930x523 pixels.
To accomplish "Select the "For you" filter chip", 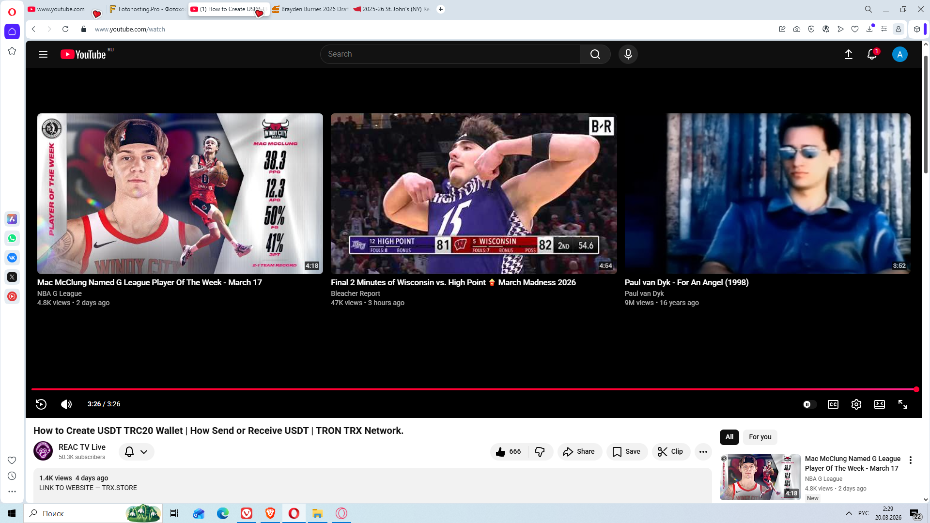I will point(759,437).
